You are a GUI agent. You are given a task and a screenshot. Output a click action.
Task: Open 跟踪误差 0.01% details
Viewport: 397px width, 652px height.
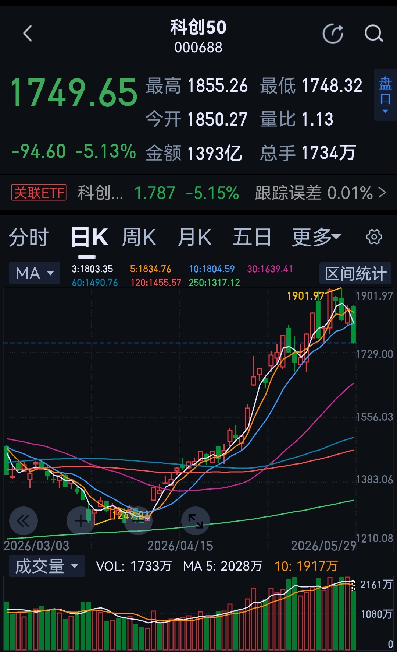point(320,193)
